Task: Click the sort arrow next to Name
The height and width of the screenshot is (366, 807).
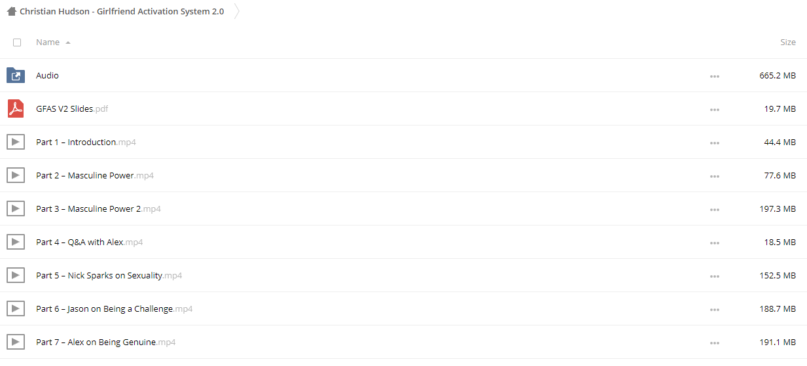Action: coord(68,42)
